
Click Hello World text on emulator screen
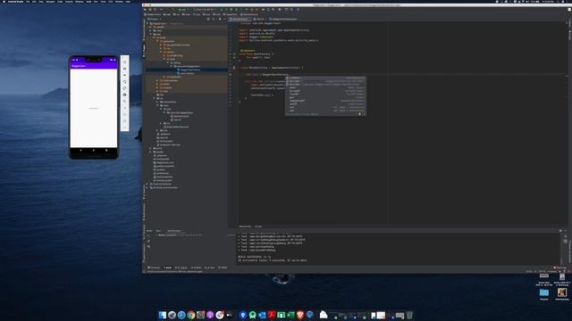tap(93, 108)
